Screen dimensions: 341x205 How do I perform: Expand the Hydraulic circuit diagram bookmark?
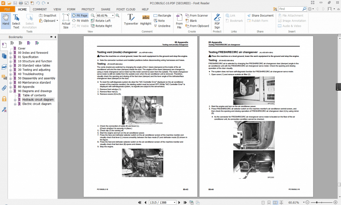[15, 100]
